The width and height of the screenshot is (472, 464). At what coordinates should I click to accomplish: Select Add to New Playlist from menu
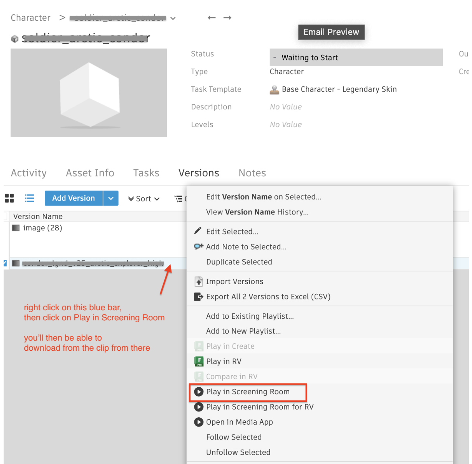click(243, 331)
